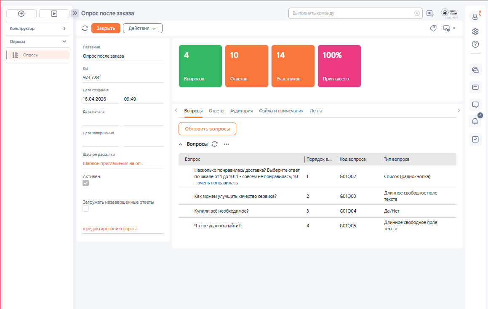This screenshot has width=488, height=309.
Task: Open the help question mark icon
Action: tap(475, 44)
